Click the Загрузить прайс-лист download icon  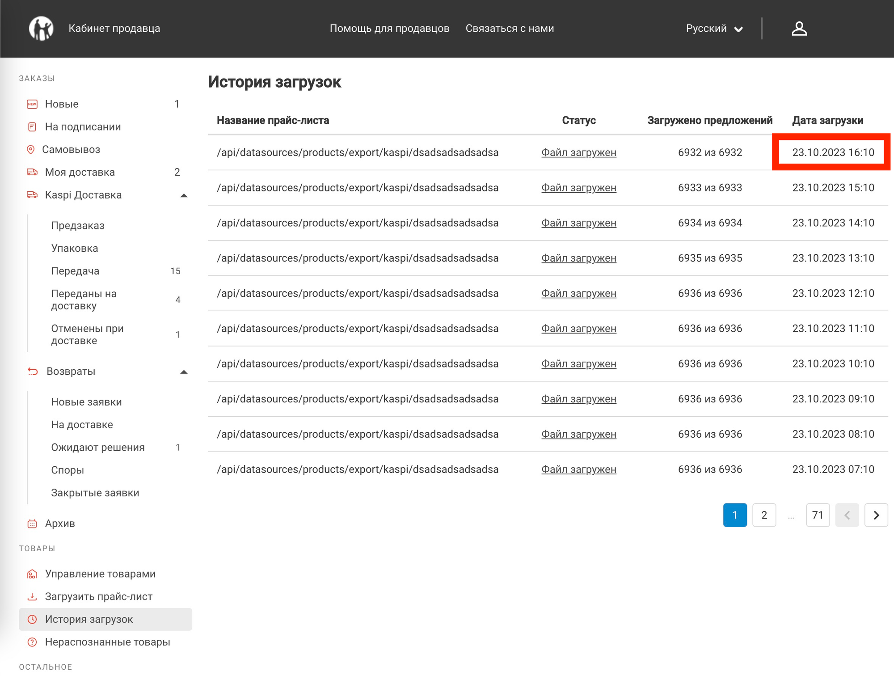click(32, 597)
